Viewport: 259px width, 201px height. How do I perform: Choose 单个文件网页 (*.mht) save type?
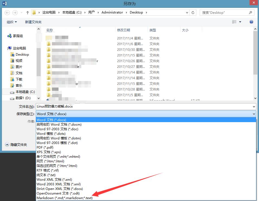146,156
